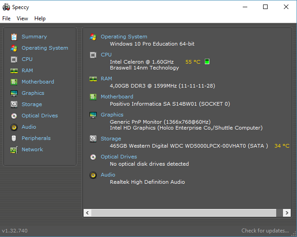Click the Intel HD Graphics text line

coord(186,128)
